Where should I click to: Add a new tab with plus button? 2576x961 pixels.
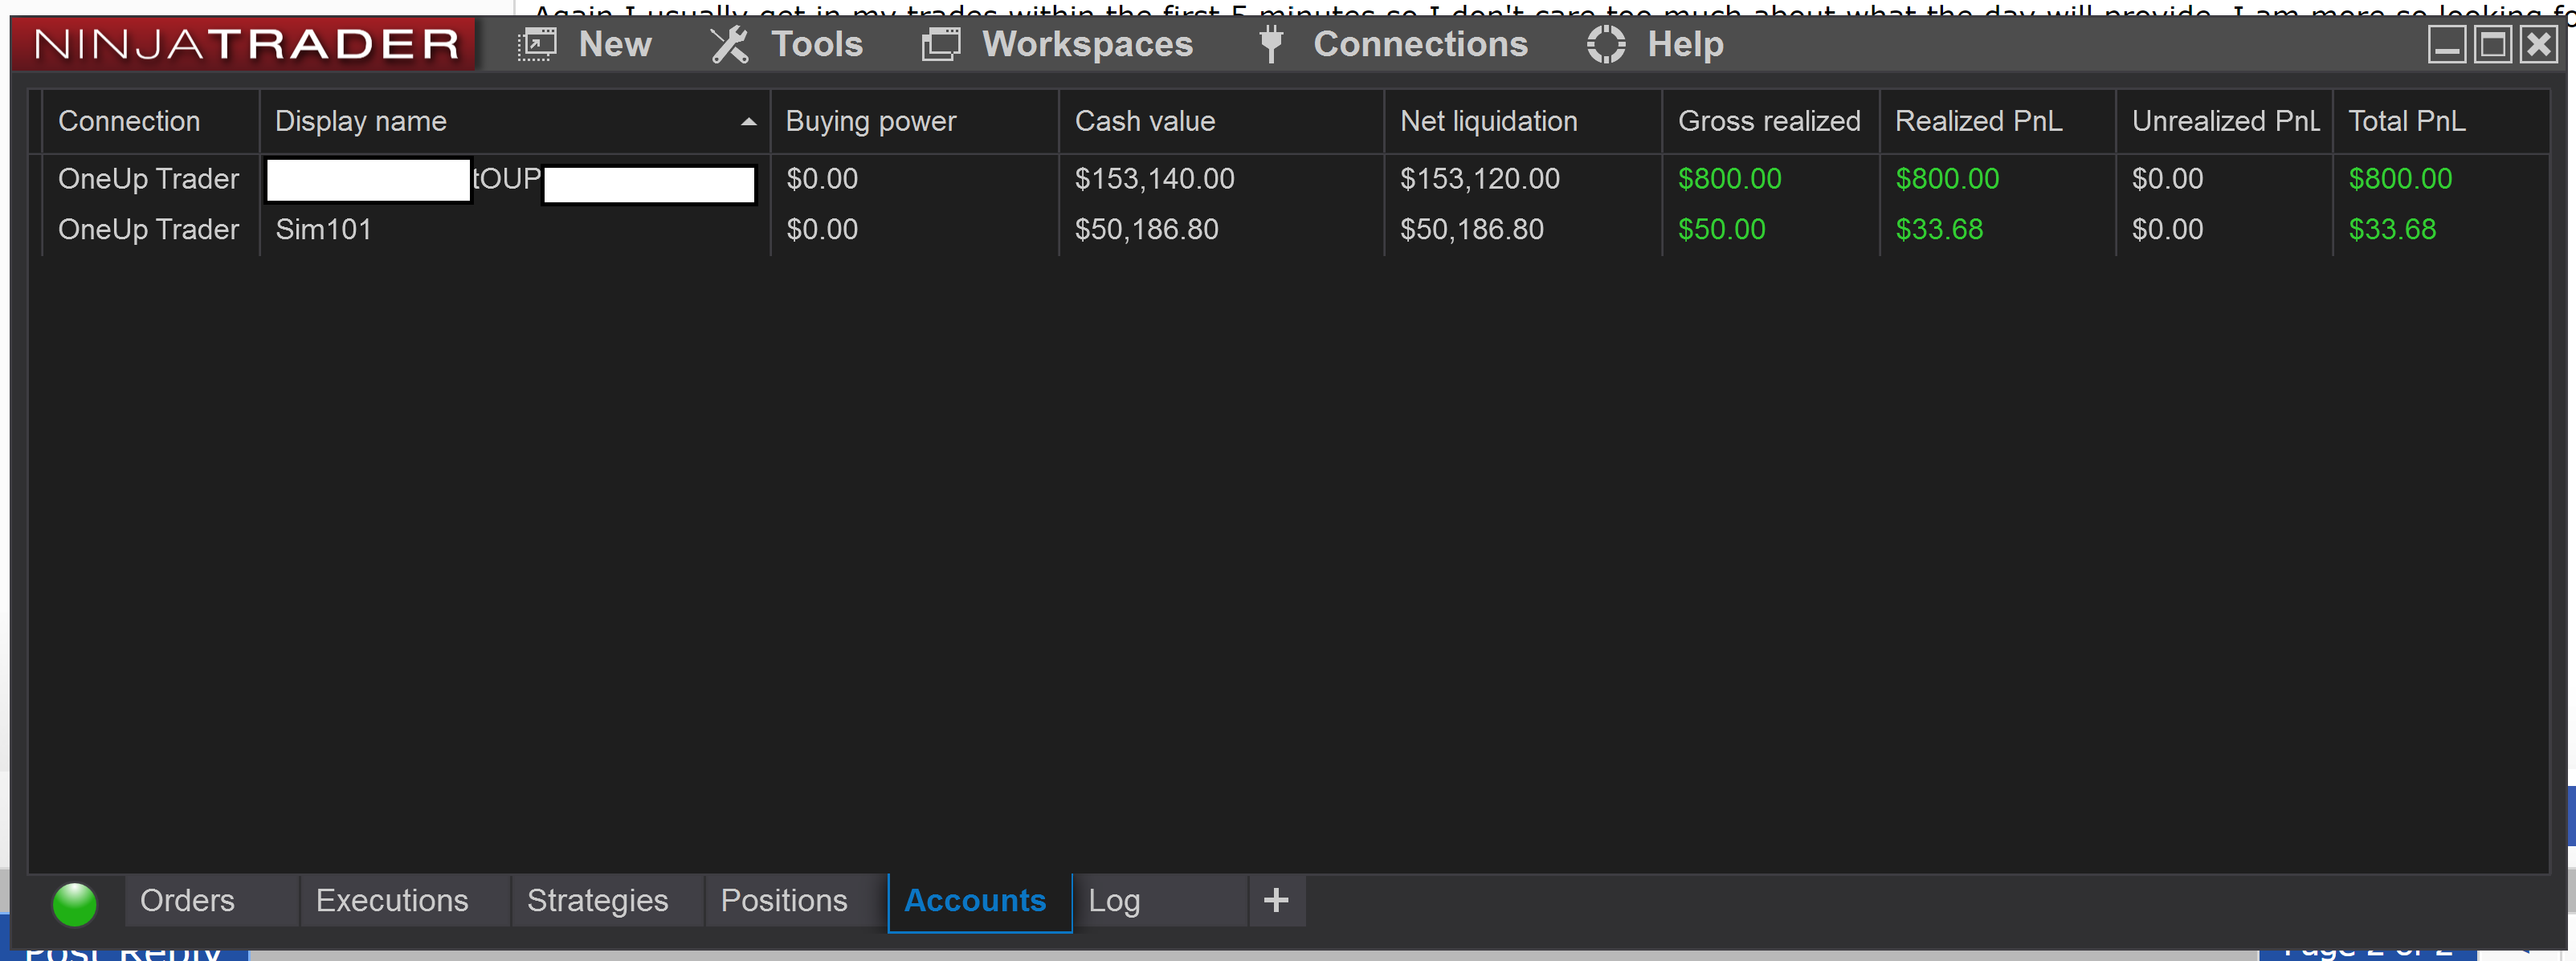coord(1276,901)
